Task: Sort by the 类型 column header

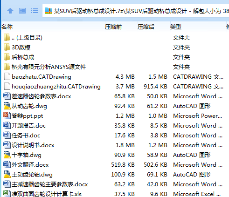Action: point(176,27)
